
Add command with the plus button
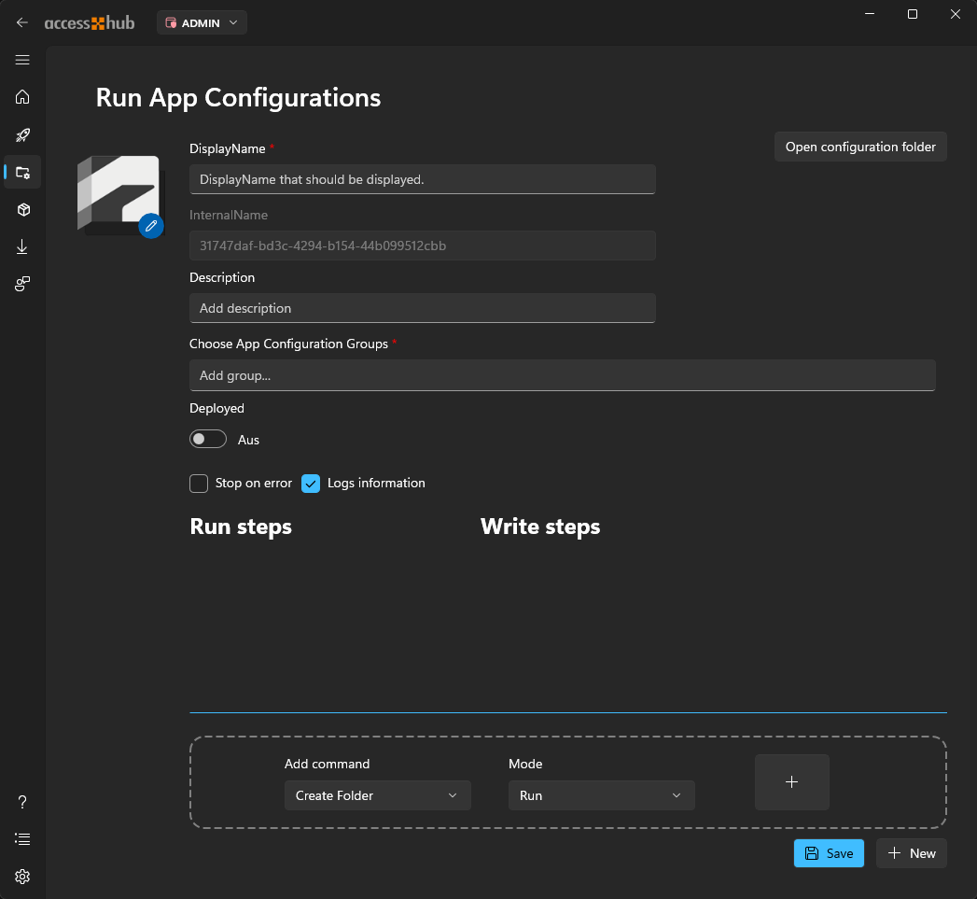point(792,781)
